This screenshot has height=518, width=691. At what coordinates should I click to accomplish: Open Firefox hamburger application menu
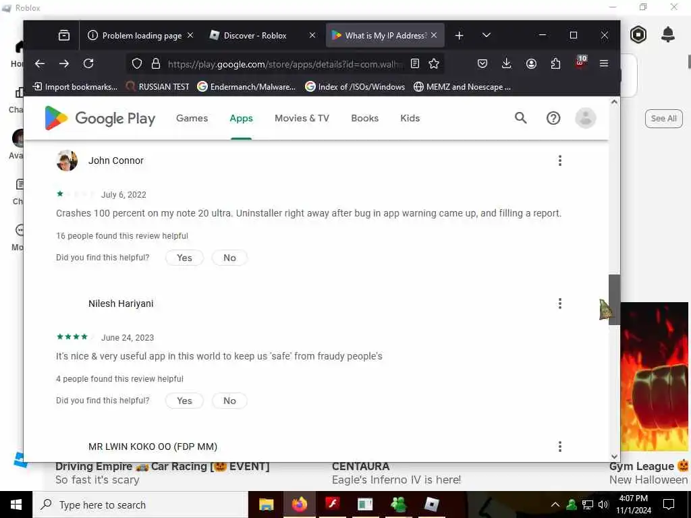coord(604,64)
